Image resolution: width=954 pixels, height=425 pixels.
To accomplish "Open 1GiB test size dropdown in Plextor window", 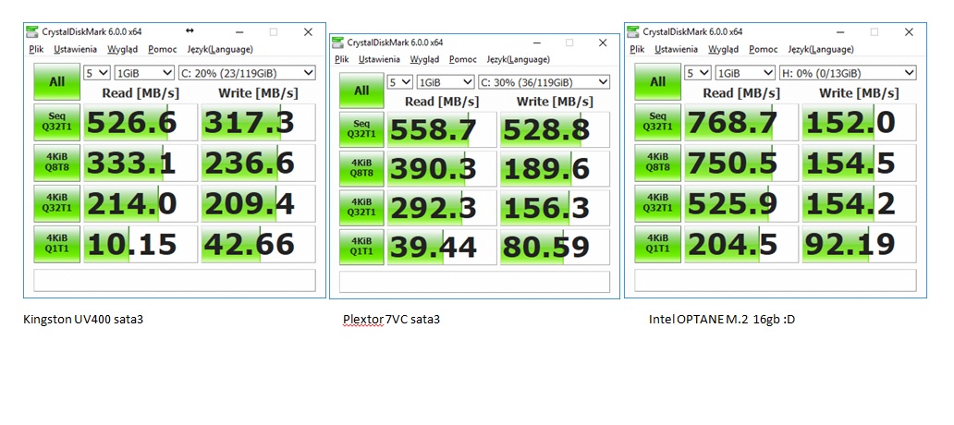I will click(x=446, y=82).
